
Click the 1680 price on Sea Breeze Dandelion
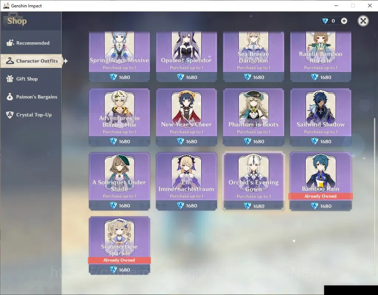(x=258, y=77)
